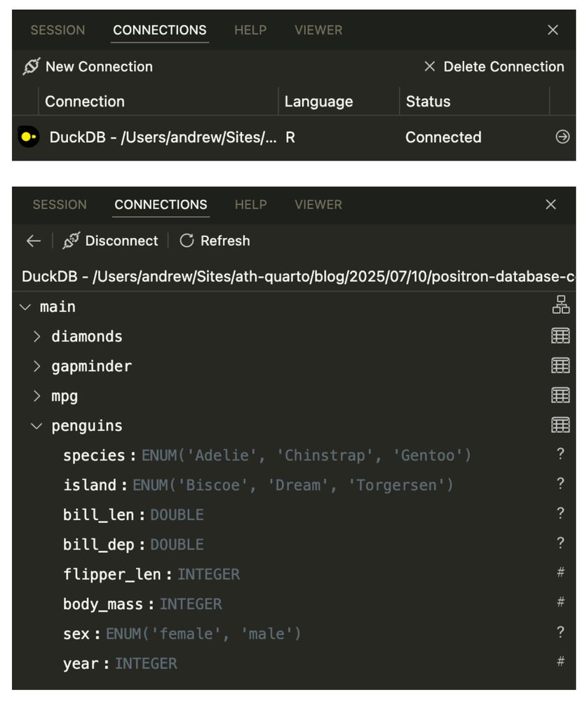Close the upper connections panel
This screenshot has width=587, height=701.
(x=553, y=30)
